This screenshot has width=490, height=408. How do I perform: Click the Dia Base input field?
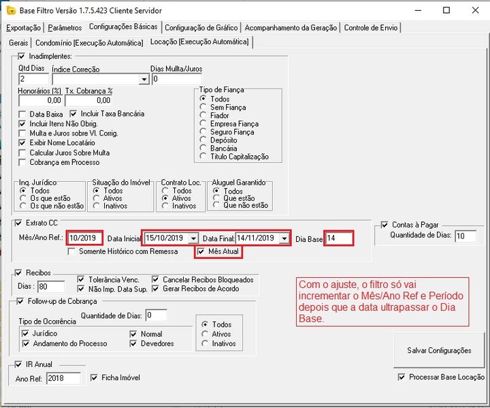338,238
